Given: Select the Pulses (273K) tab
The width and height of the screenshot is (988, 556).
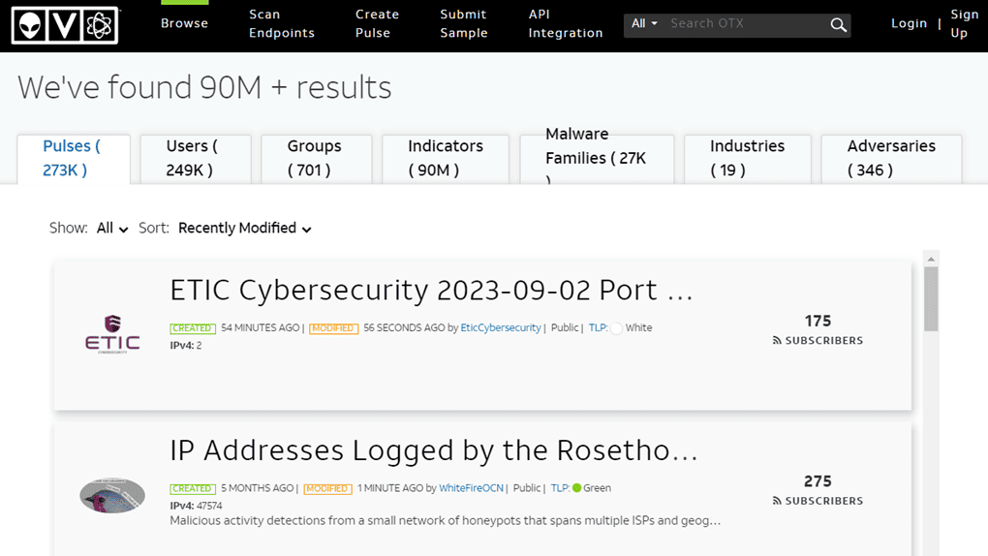Looking at the screenshot, I should [x=74, y=159].
